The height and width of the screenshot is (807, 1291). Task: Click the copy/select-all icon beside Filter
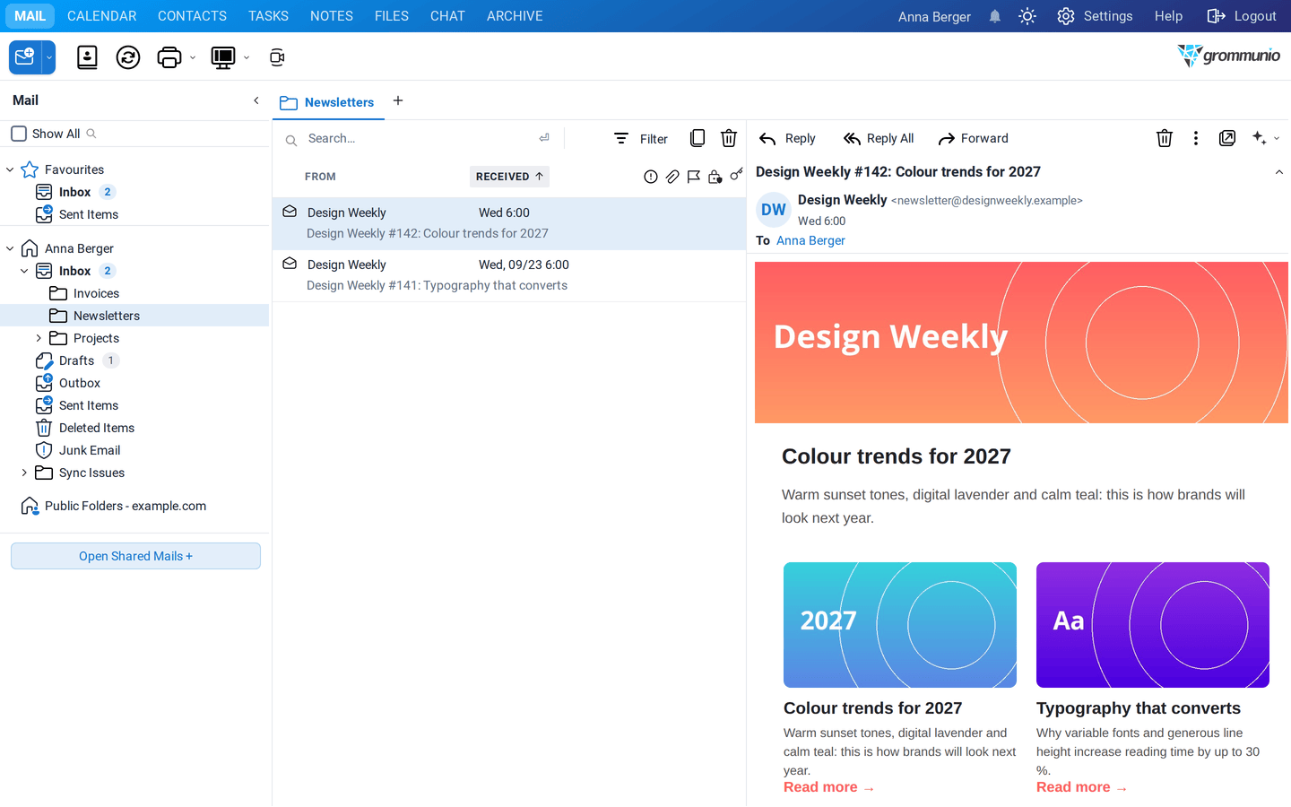[x=697, y=138]
